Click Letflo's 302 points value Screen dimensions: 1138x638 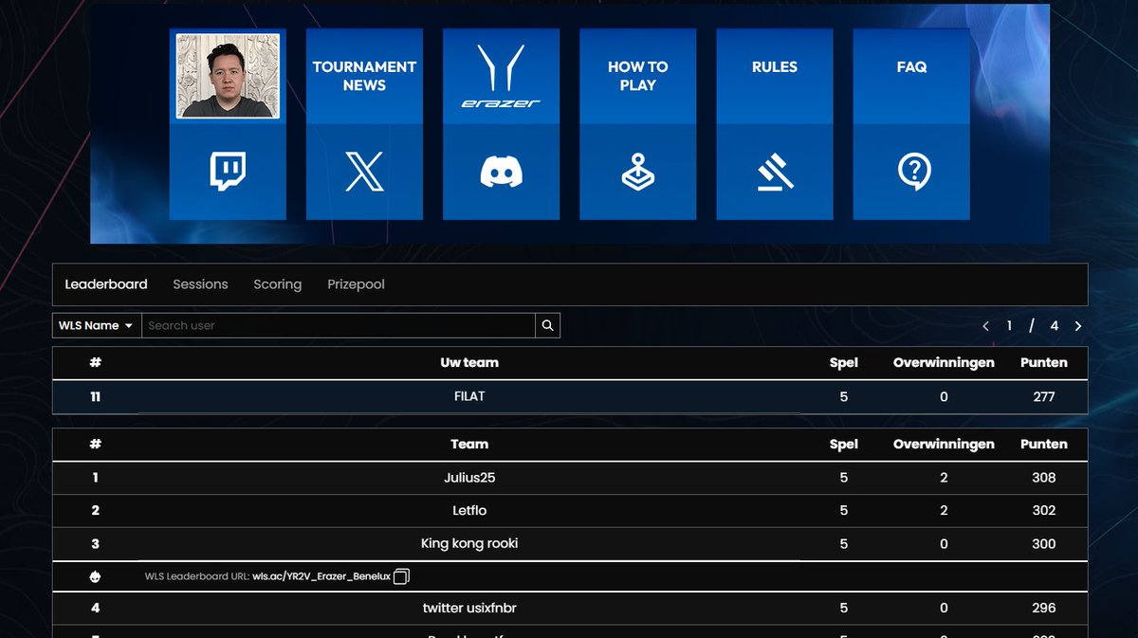[1043, 510]
